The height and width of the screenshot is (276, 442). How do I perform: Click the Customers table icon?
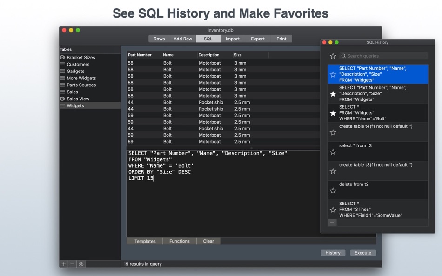pos(62,64)
